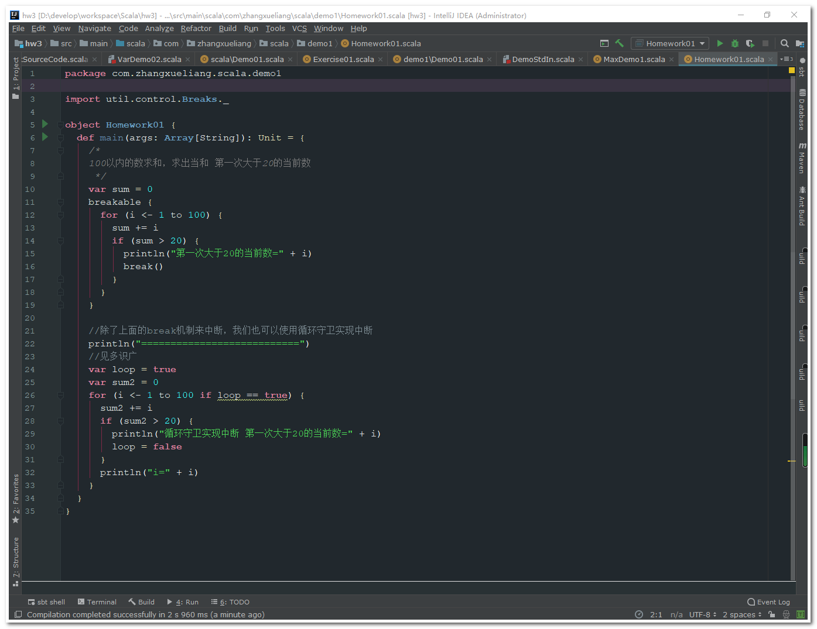Collapse the object Homework01 block at line 5
Image resolution: width=817 pixels, height=629 pixels.
pos(60,125)
